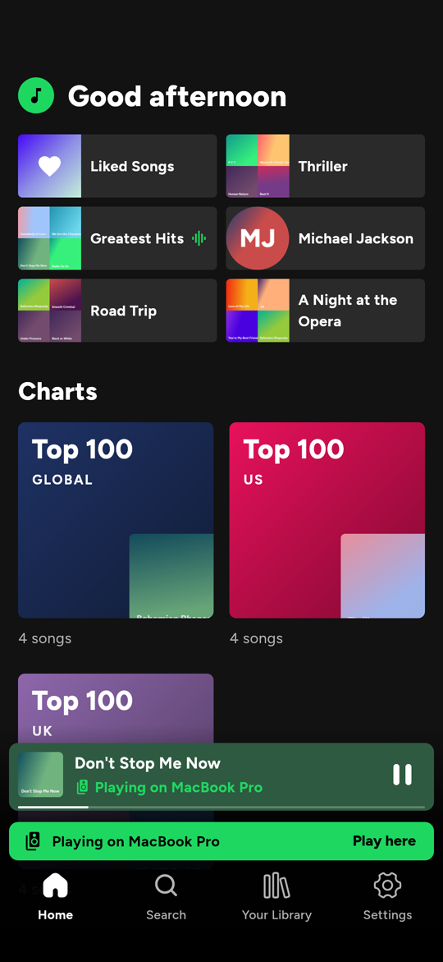This screenshot has height=962, width=443.
Task: Open the Top 100 Global chart card
Action: pyautogui.click(x=116, y=520)
